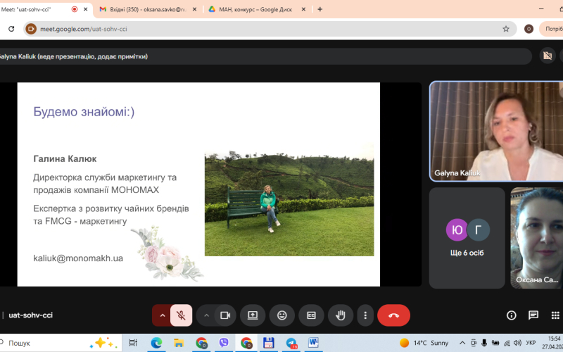This screenshot has width=563, height=352.
Task: Open the camera tray icon
Action: (x=474, y=343)
